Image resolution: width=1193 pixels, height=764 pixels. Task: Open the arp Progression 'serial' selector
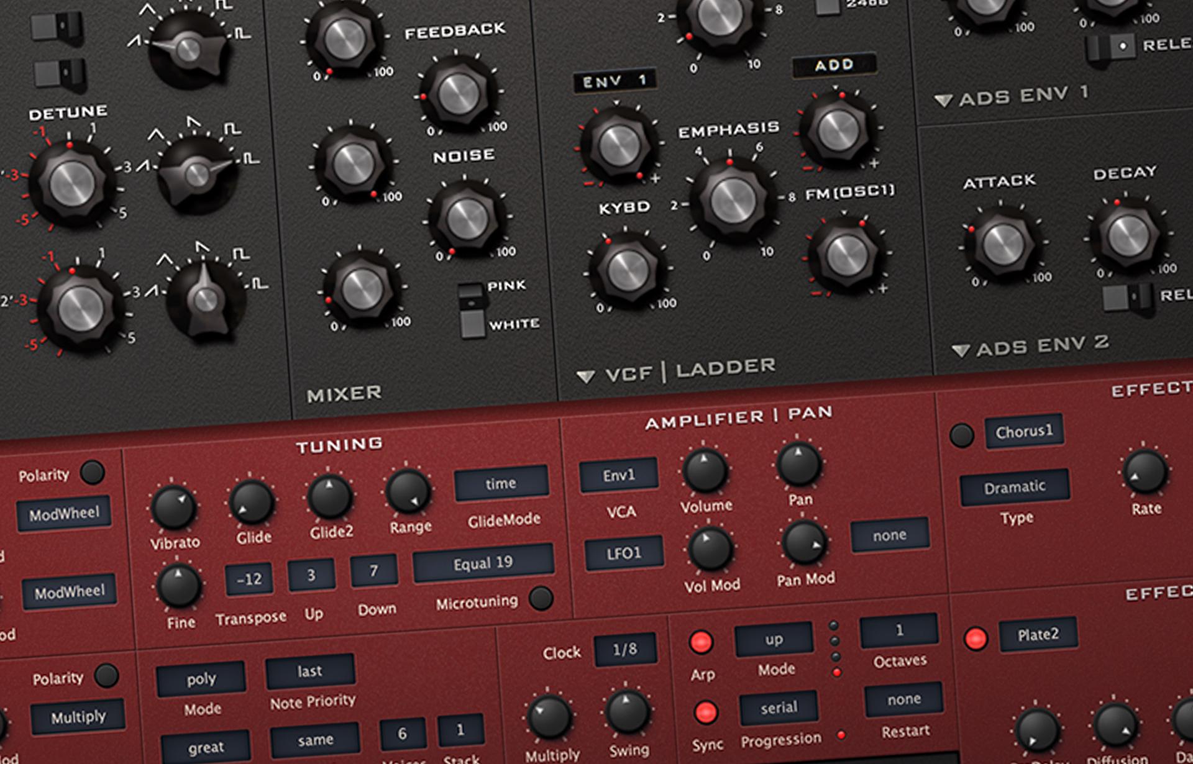click(779, 708)
